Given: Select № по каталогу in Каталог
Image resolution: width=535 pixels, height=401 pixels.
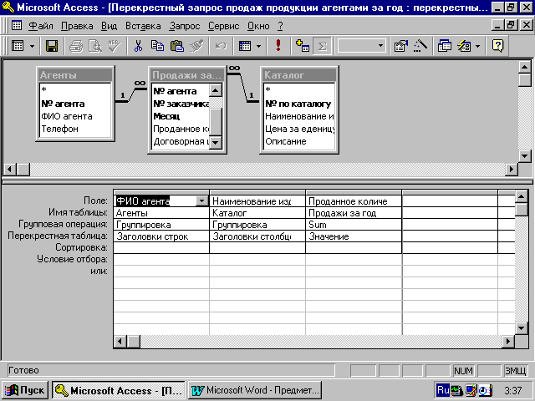Looking at the screenshot, I should (x=299, y=104).
